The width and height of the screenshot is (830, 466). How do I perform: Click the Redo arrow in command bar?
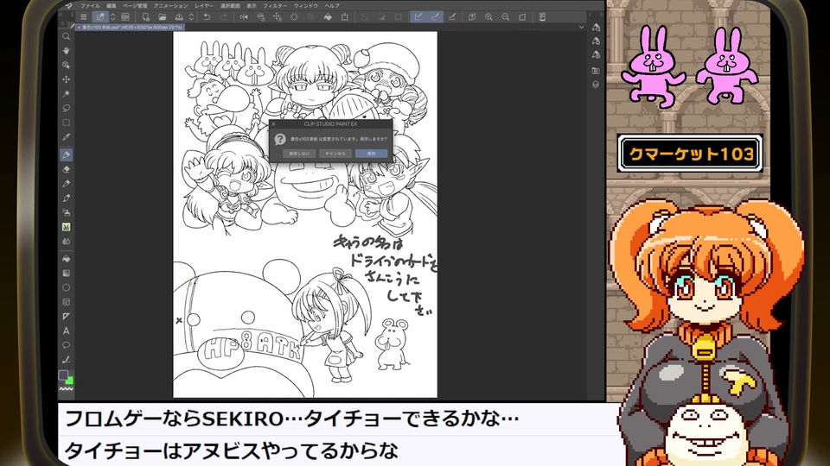224,17
